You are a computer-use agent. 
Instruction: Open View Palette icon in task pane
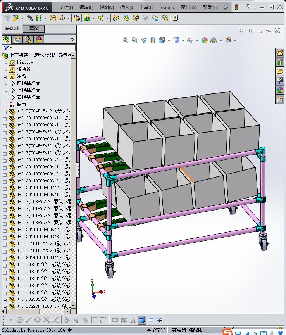(280, 80)
